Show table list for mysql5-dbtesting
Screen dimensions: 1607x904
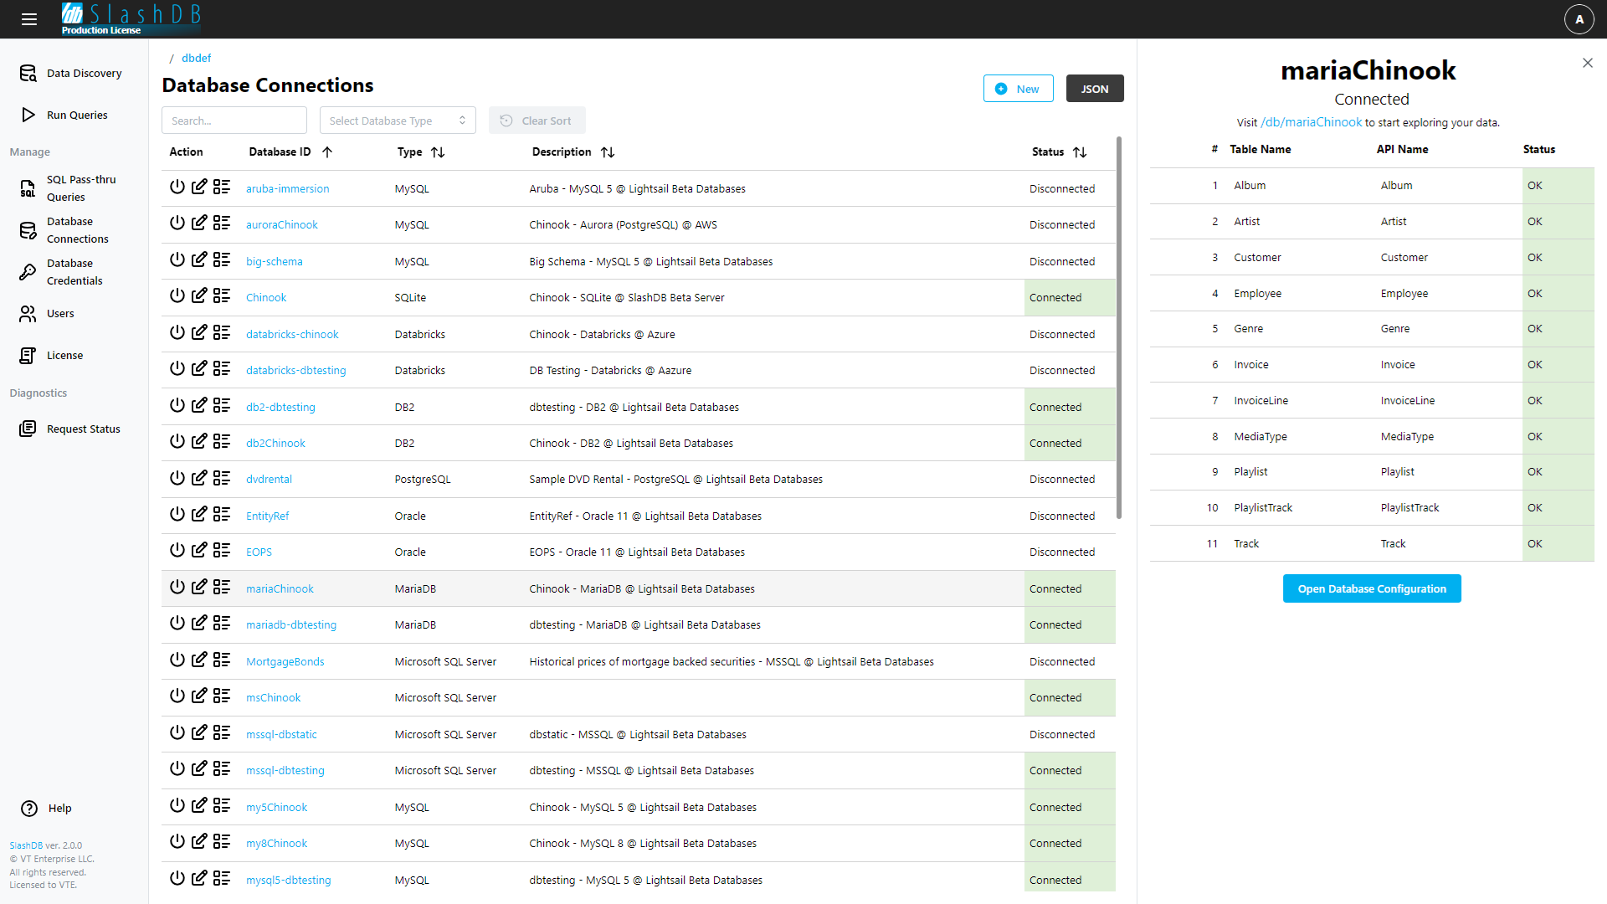tap(222, 879)
